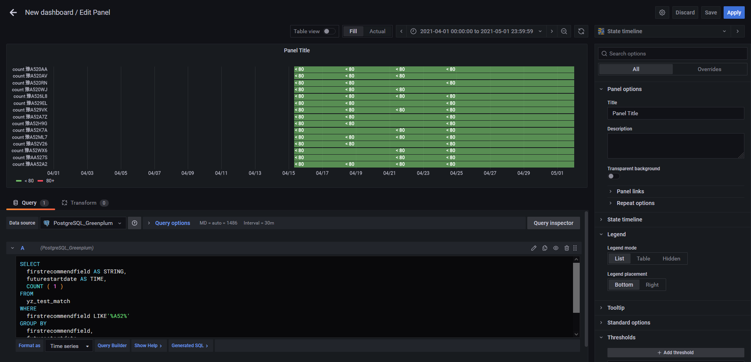
Task: Click the Discard button
Action: pos(685,12)
